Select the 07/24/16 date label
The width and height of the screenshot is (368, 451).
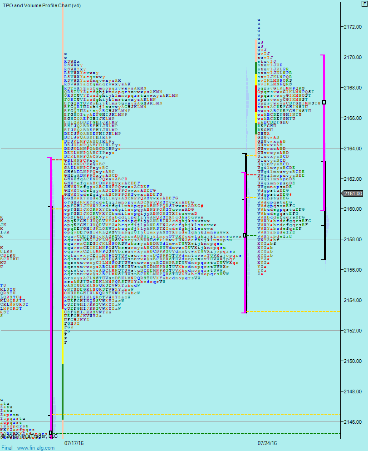(x=267, y=441)
